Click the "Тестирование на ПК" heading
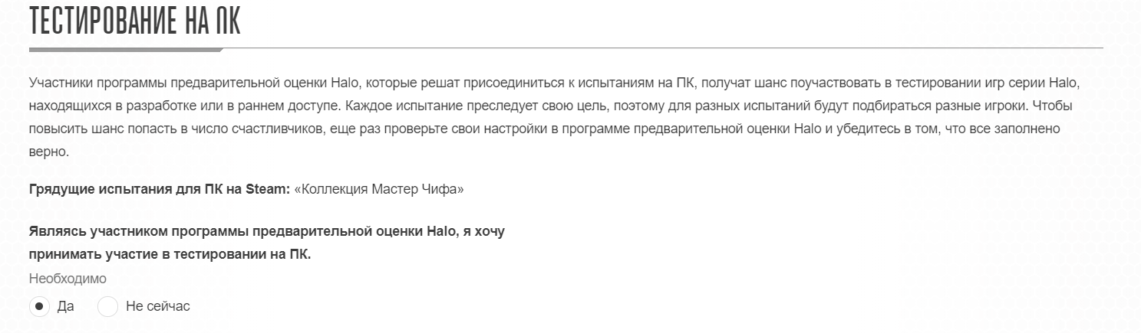 click(135, 21)
